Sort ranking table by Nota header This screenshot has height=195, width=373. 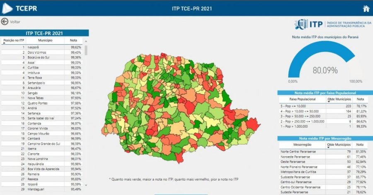coord(73,40)
